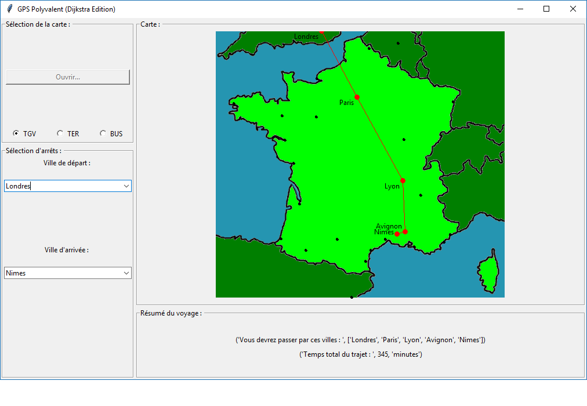Maximize the GPS Polyvalent window

546,9
